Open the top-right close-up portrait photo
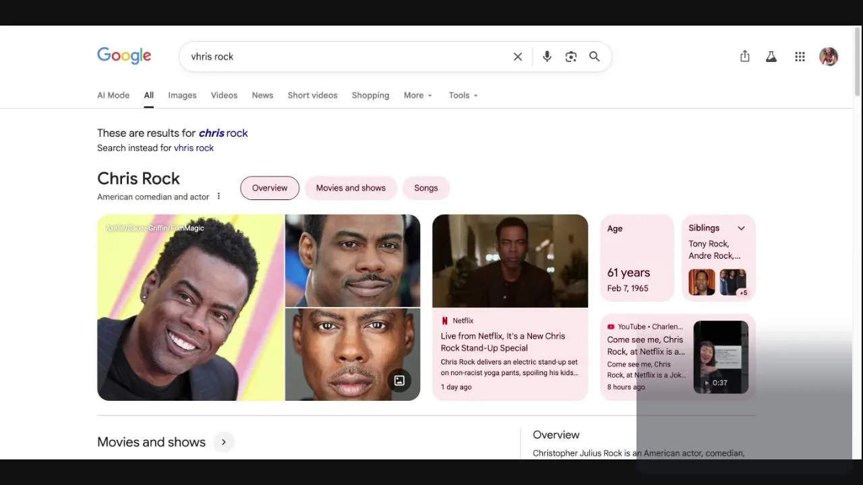Viewport: 863px width, 485px height. click(x=353, y=261)
